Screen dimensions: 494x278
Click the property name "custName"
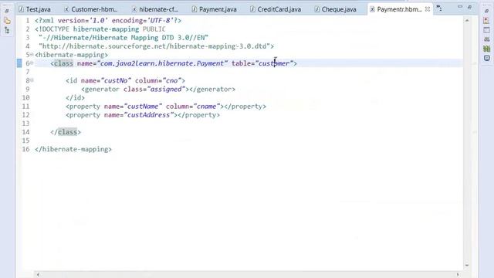[143, 107]
